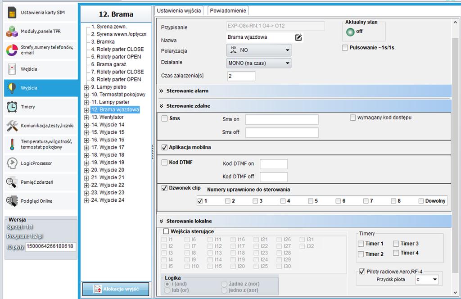Toggle the Aplikacja mobilna checkbox
461x299 pixels.
tap(164, 147)
